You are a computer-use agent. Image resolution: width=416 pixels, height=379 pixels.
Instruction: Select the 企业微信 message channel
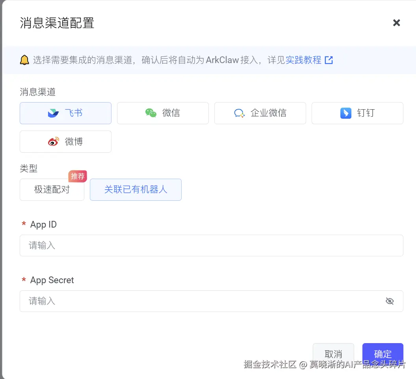point(260,113)
